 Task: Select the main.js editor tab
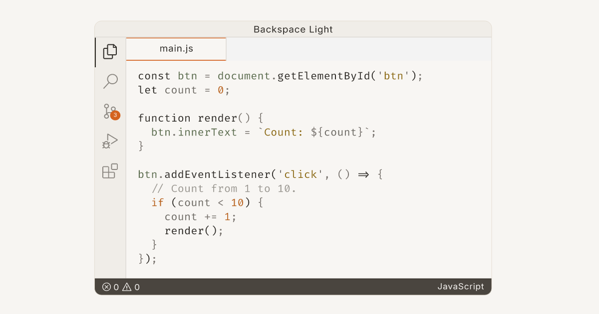tap(176, 49)
